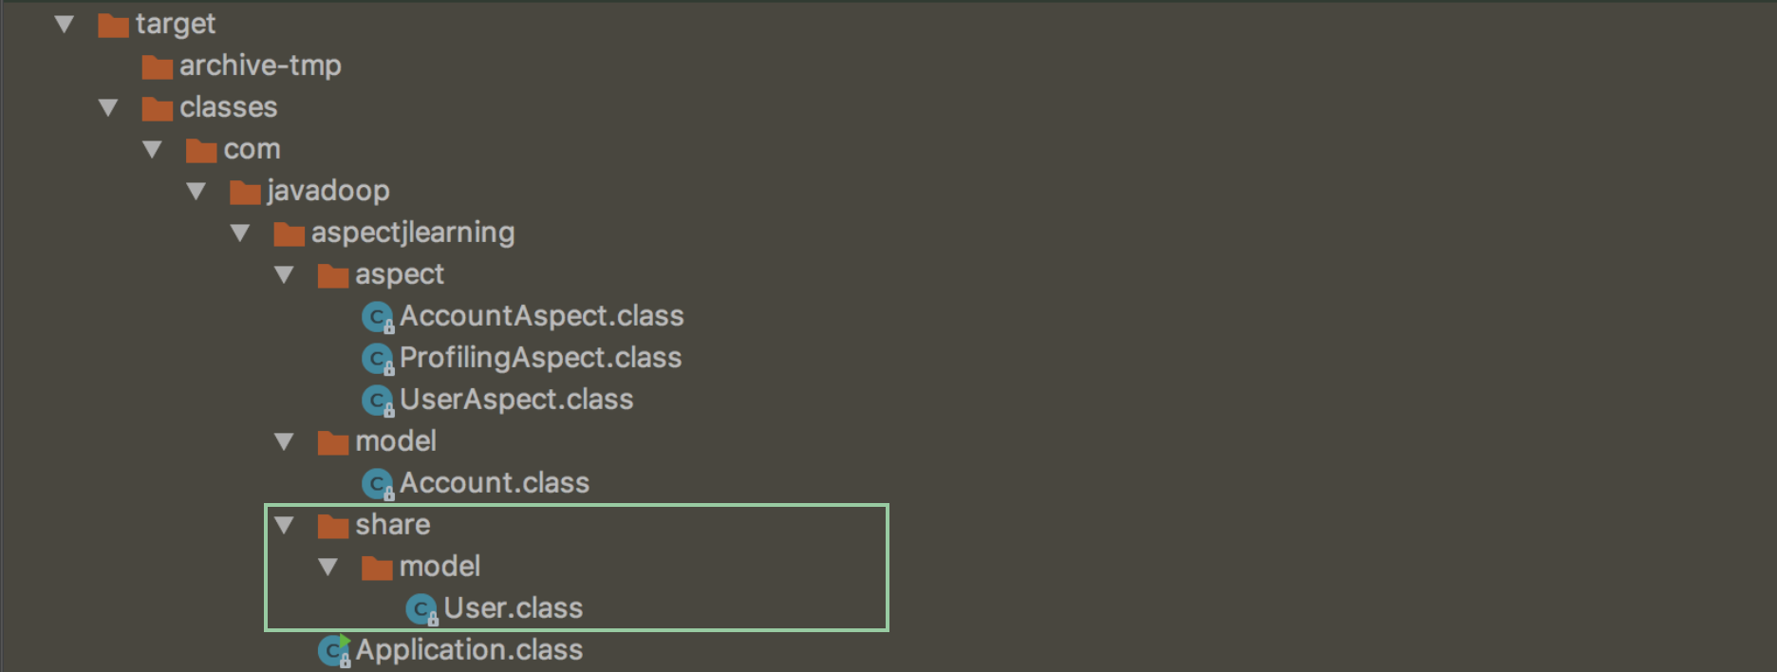Select the share folder label
This screenshot has height=672, width=1777.
click(x=392, y=525)
